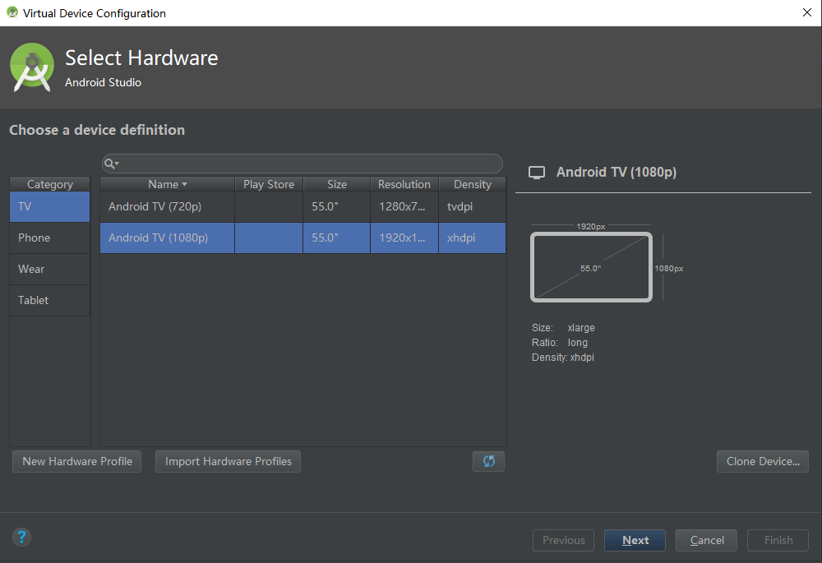This screenshot has width=822, height=563.
Task: Select the Android TV (720p) device row
Action: coord(303,206)
